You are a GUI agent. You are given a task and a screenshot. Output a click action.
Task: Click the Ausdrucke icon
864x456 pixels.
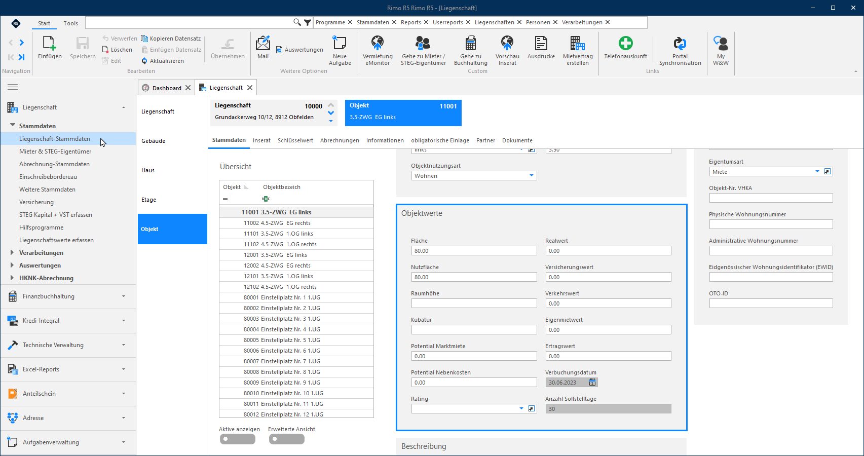click(541, 48)
